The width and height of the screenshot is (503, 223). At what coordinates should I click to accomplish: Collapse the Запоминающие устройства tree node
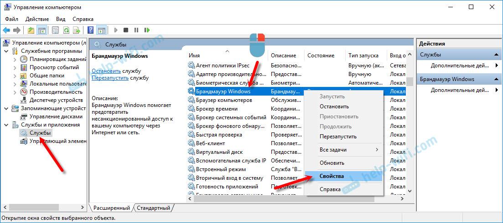tap(6, 108)
